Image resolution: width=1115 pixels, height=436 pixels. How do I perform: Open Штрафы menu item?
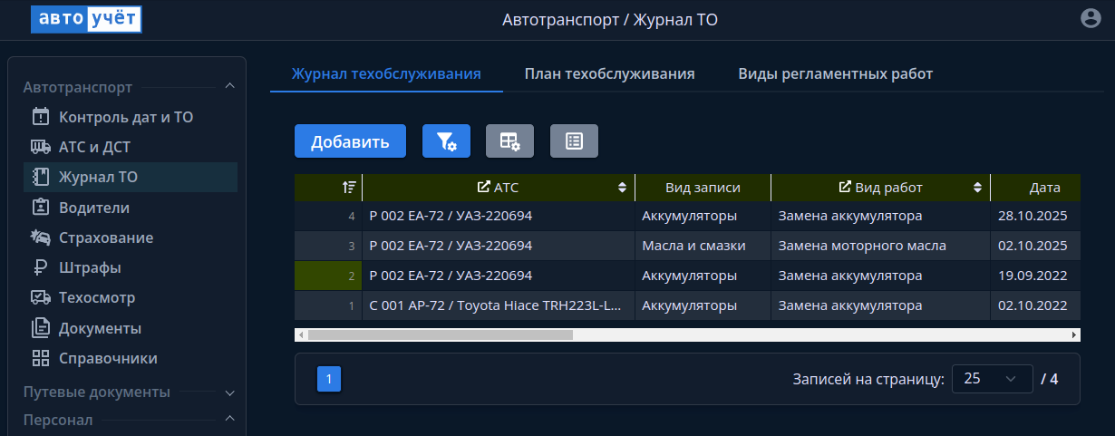coord(131,267)
